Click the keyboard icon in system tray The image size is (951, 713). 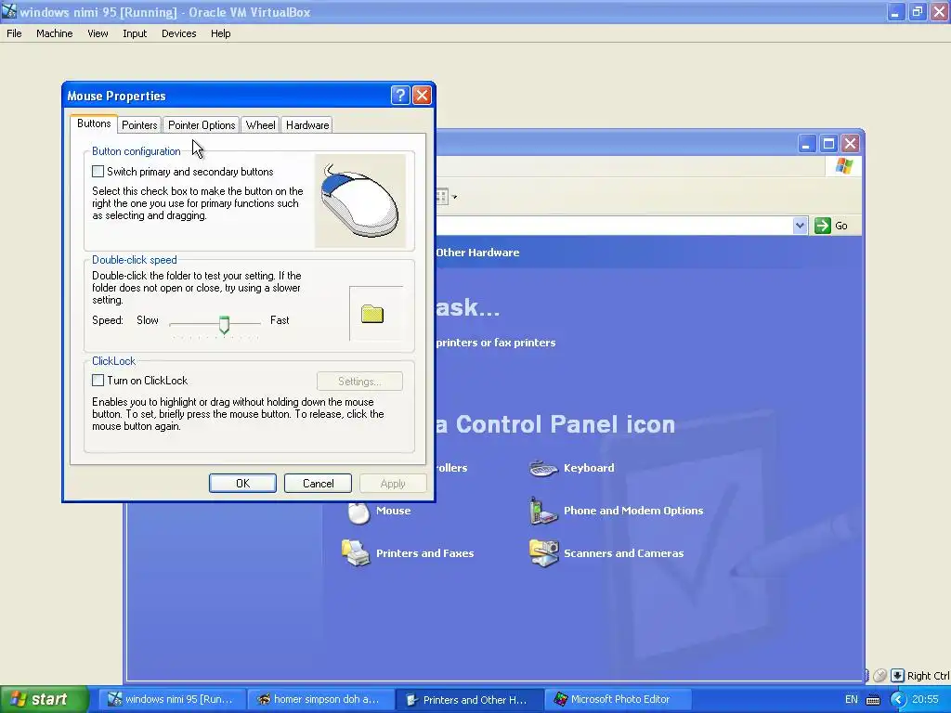tap(873, 700)
